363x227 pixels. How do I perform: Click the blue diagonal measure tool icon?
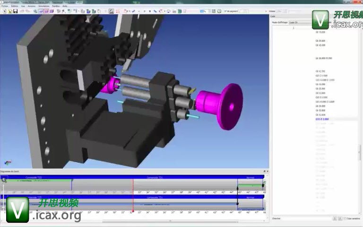coord(155,11)
